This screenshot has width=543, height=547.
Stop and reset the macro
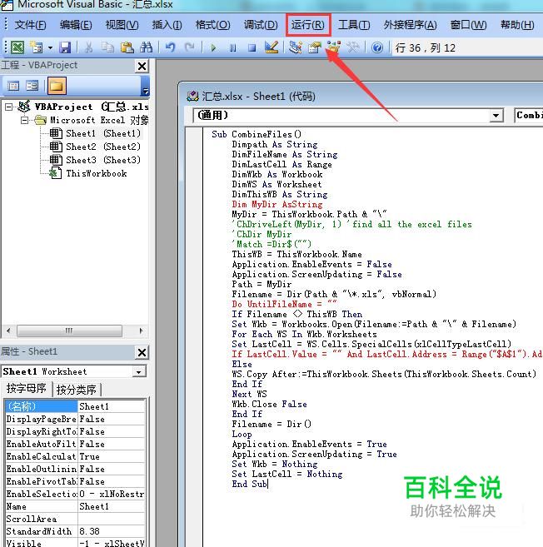252,47
